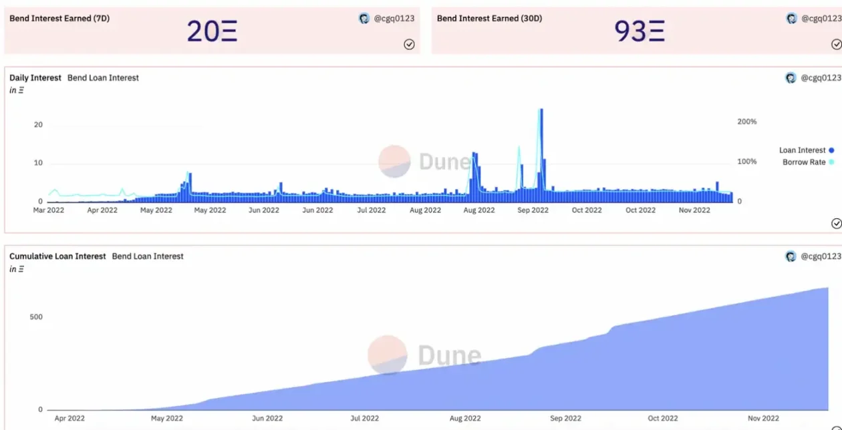Click Dune logo watermark in Cumulative Loan Interest chart
Screen dimensions: 842x430
[388, 355]
